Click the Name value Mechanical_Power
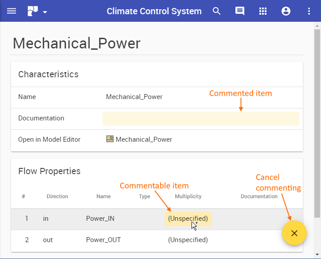 pos(134,97)
